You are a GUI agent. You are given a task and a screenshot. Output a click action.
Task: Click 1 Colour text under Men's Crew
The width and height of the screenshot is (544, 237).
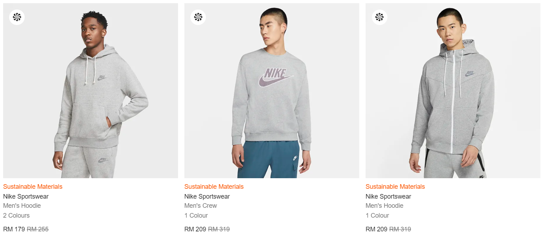click(x=196, y=216)
